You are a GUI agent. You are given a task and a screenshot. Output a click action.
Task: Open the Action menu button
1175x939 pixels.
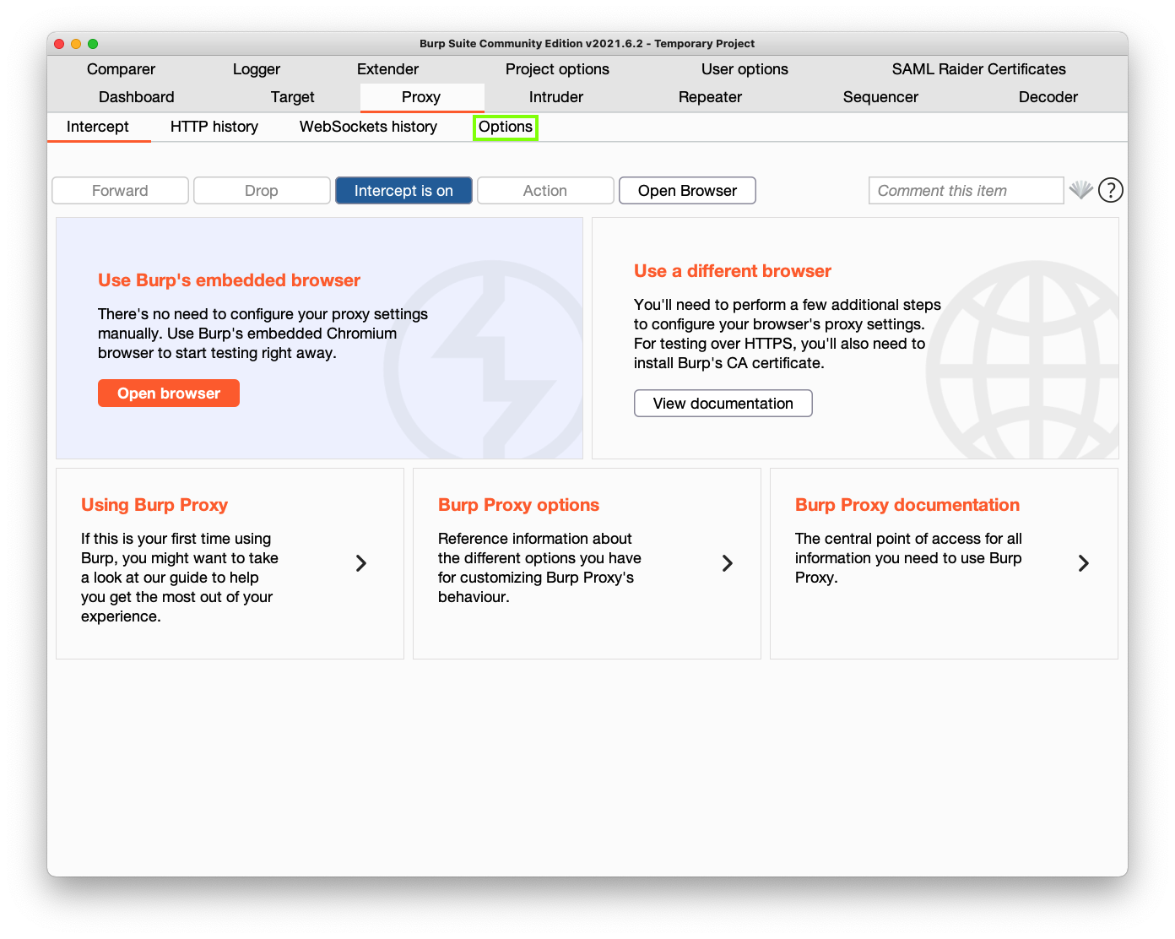[x=545, y=191]
